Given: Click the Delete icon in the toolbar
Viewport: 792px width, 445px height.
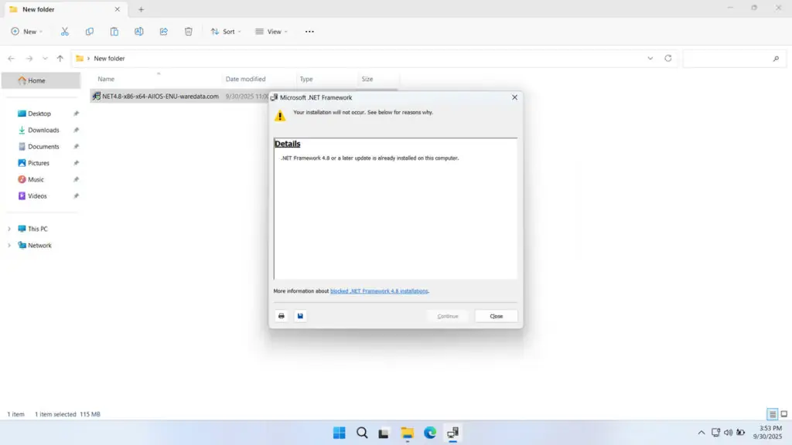Looking at the screenshot, I should click(188, 32).
